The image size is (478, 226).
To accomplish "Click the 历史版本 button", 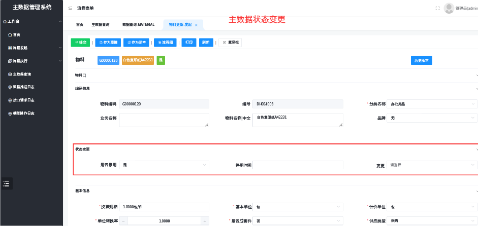I will [x=421, y=60].
